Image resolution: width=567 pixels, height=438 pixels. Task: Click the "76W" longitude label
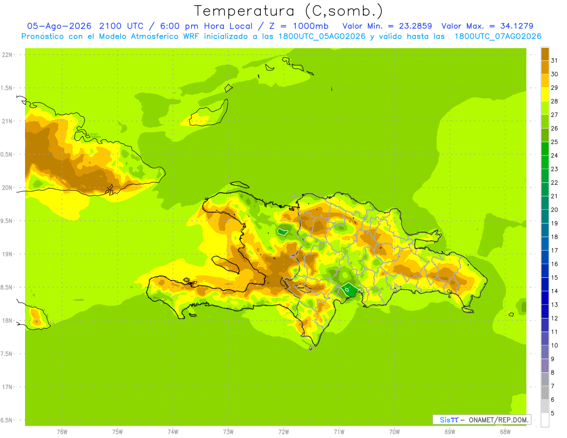[62, 432]
